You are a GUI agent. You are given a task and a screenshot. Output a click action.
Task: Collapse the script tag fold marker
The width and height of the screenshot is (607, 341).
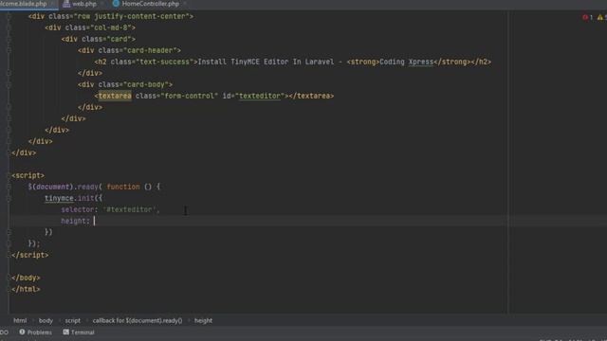click(x=9, y=175)
